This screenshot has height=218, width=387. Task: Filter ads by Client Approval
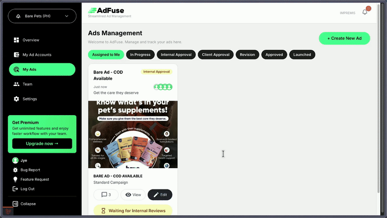[x=216, y=55]
